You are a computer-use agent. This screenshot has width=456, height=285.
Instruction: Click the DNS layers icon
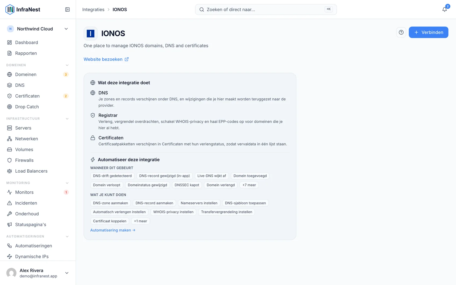coord(9,85)
